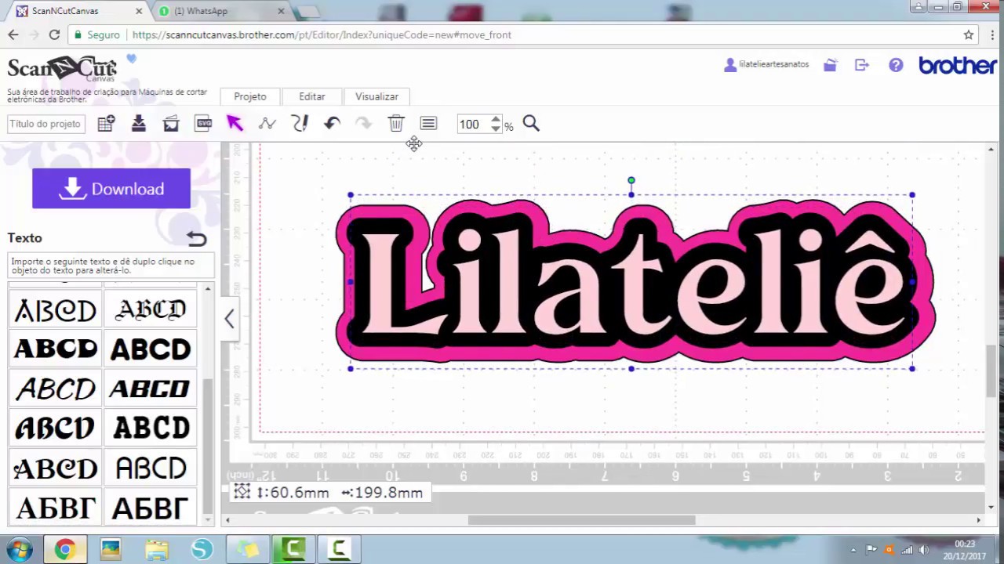Choose gothic ABCD font, fourth row left

pos(56,428)
